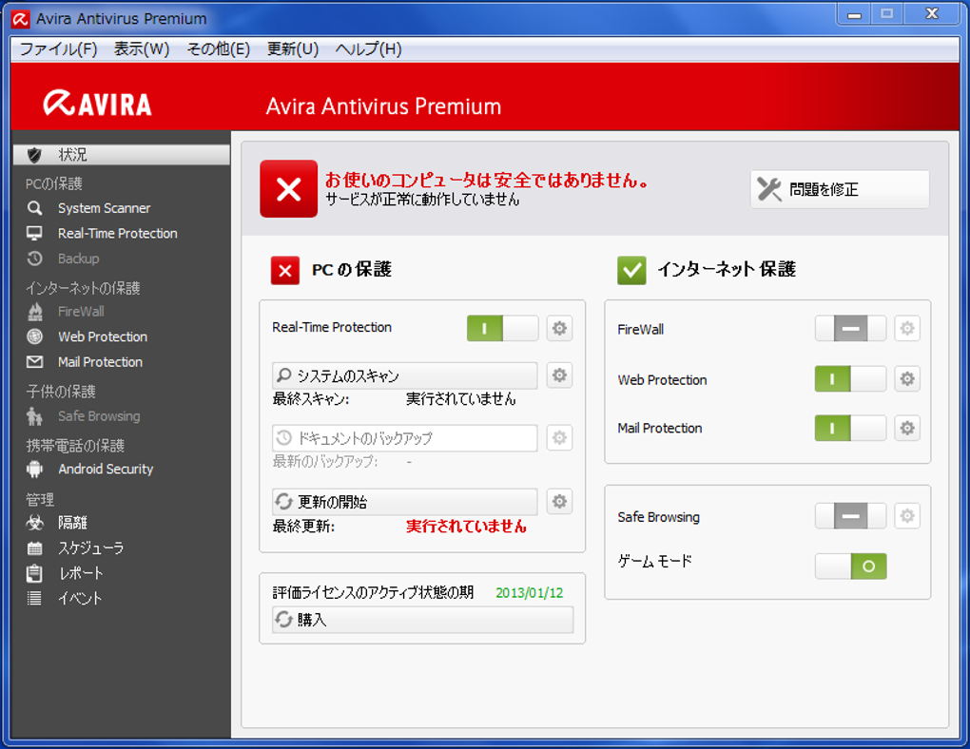
Task: Click the Avira logo in red header
Action: click(97, 104)
